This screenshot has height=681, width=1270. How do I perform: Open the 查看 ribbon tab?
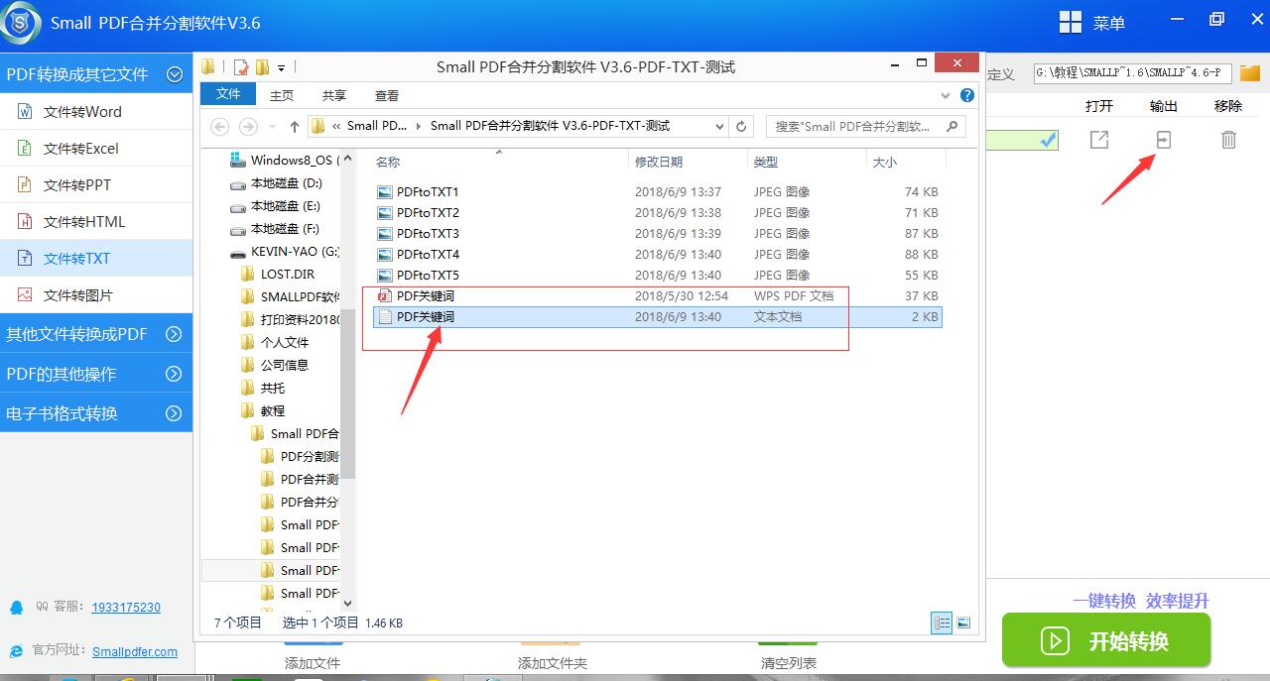tap(387, 95)
